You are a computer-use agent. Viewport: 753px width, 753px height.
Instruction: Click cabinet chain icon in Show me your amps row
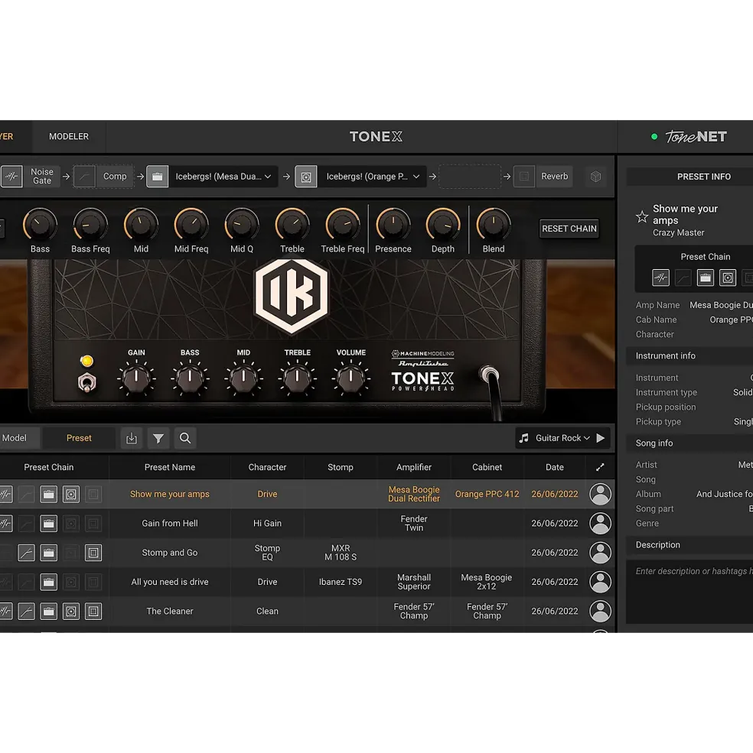tap(70, 494)
